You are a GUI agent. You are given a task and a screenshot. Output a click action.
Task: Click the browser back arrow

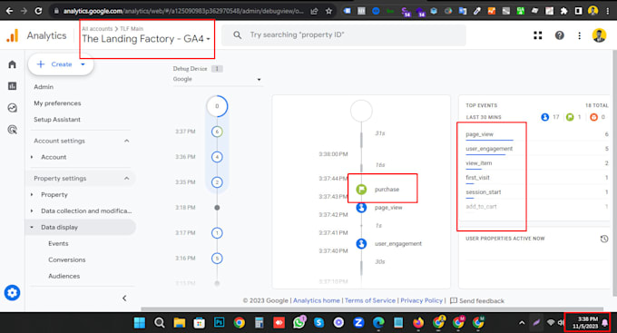9,11
